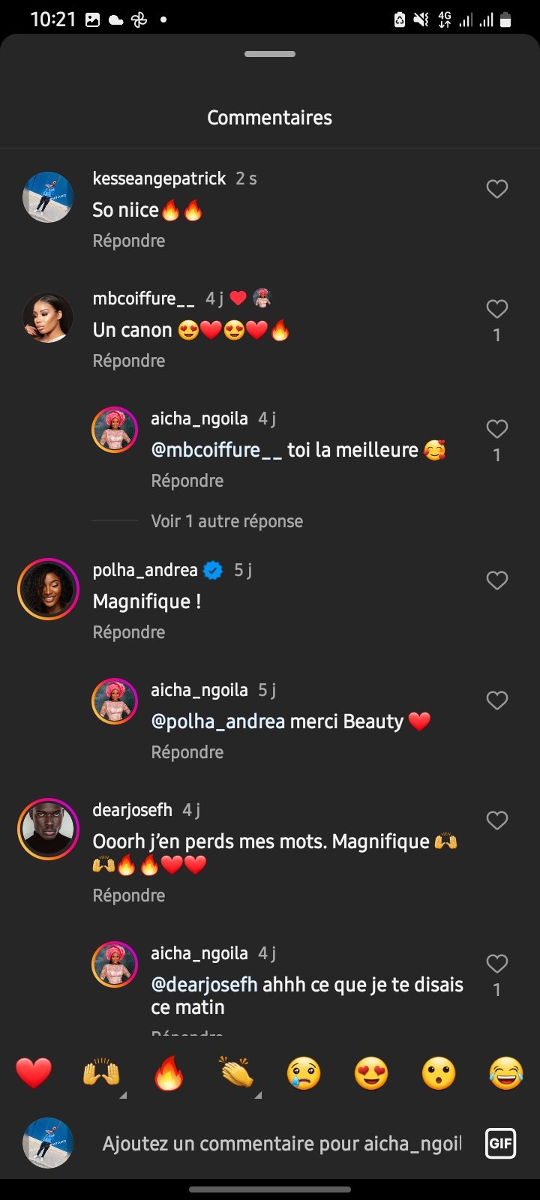The width and height of the screenshot is (540, 1200).
Task: Tap the crying face reaction emoji
Action: (304, 1073)
